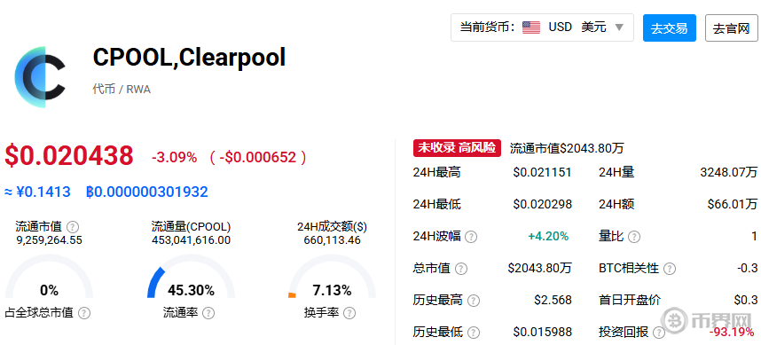Click help icon next to 流通市值
The image size is (761, 345).
(x=73, y=227)
